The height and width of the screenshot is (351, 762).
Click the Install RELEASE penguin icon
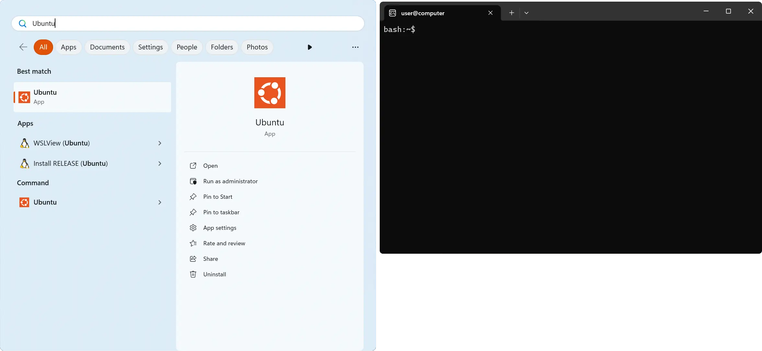[x=24, y=164]
